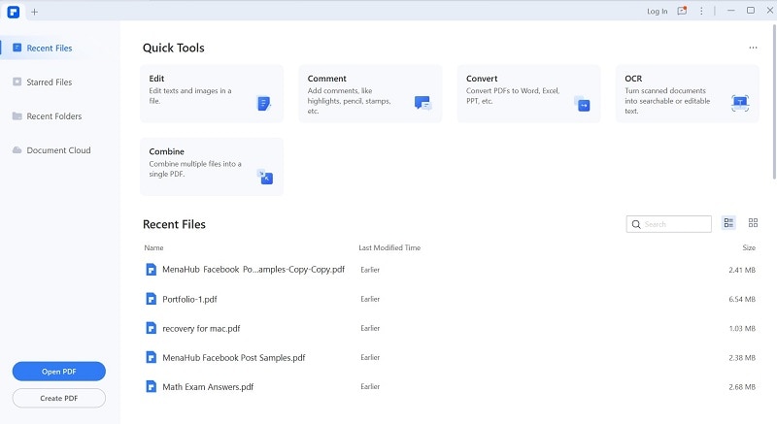Viewport: 777px width, 424px height.
Task: Click the recent files Search field
Action: (674, 224)
